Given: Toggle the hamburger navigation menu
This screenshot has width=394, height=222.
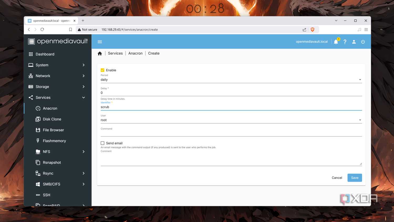Looking at the screenshot, I should [x=100, y=42].
